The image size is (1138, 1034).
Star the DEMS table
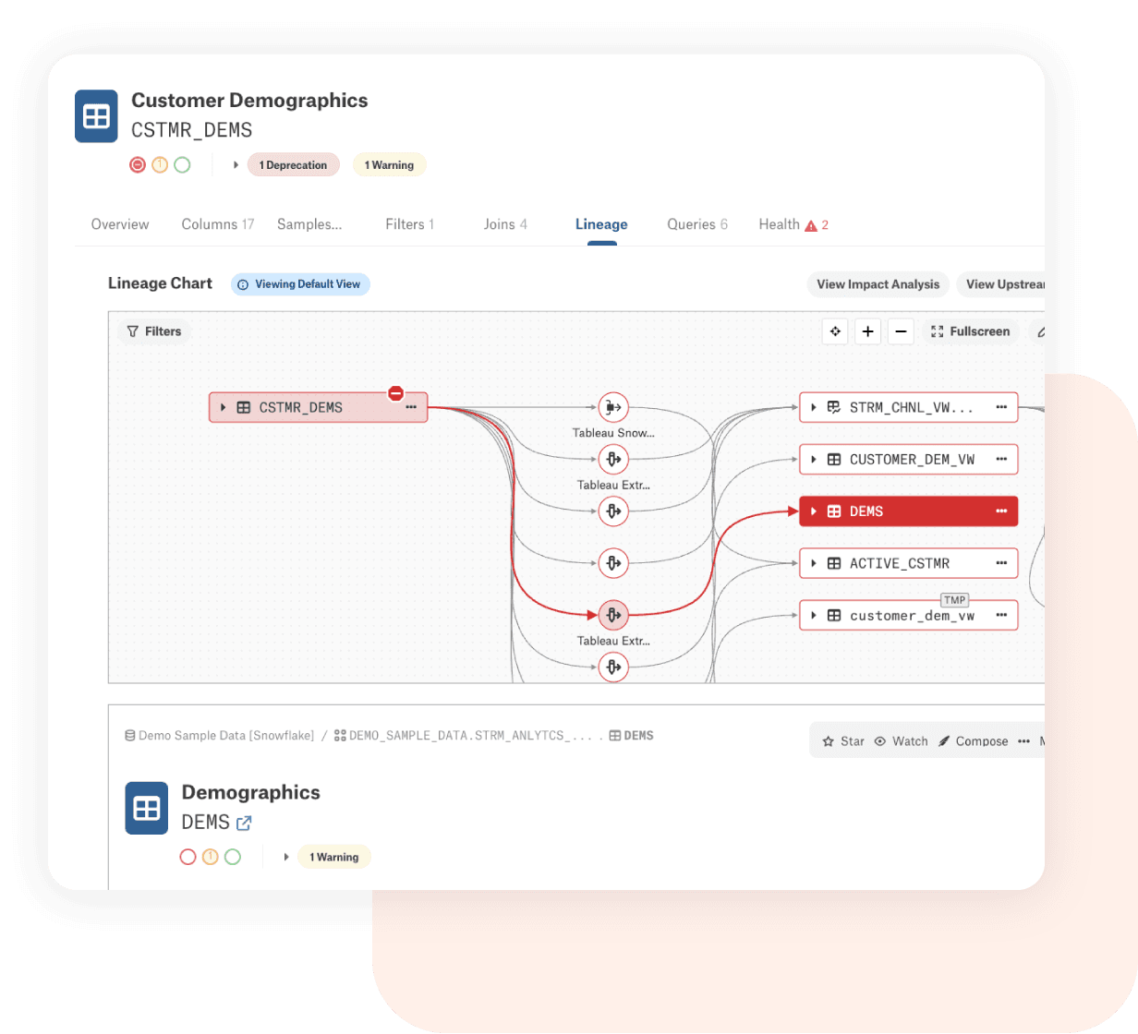tap(843, 741)
